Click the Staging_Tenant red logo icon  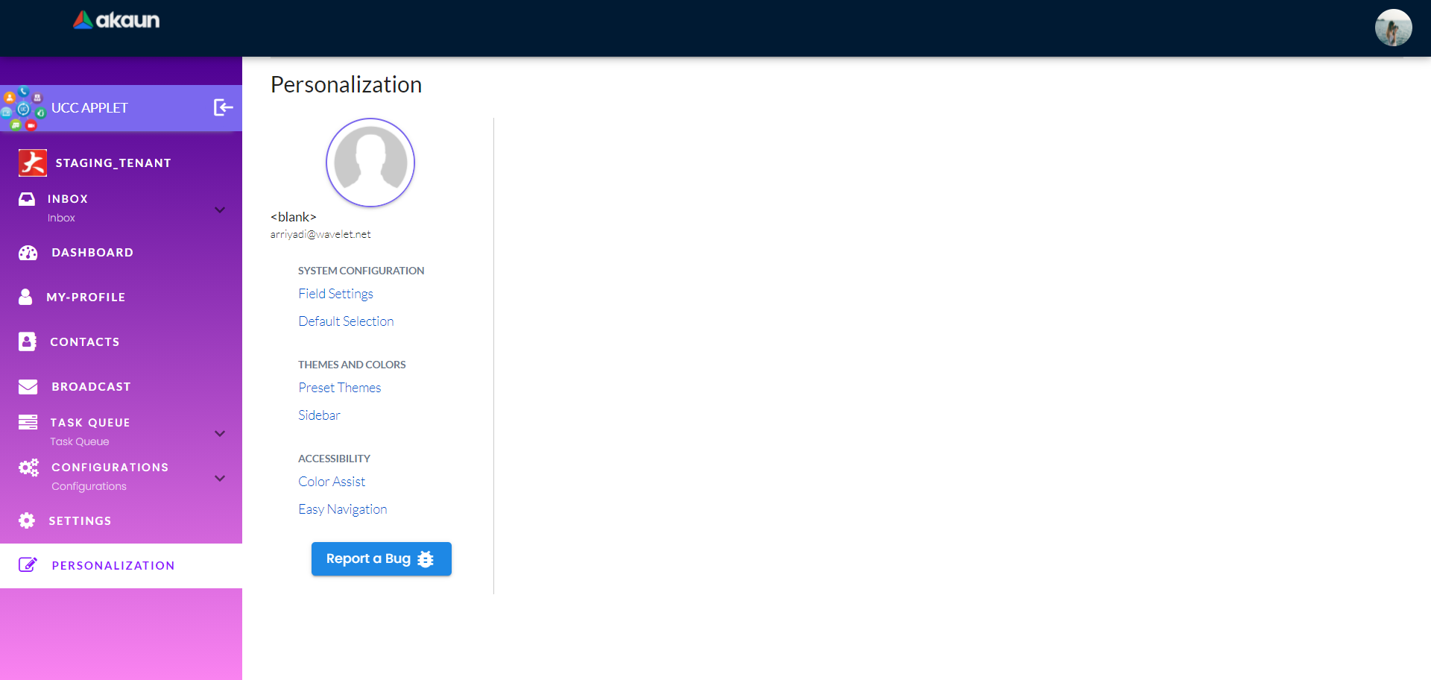point(33,163)
